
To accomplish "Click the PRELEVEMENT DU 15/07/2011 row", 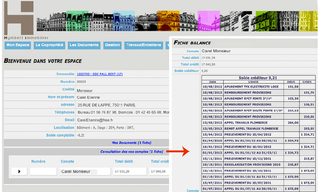I will [x=259, y=183].
